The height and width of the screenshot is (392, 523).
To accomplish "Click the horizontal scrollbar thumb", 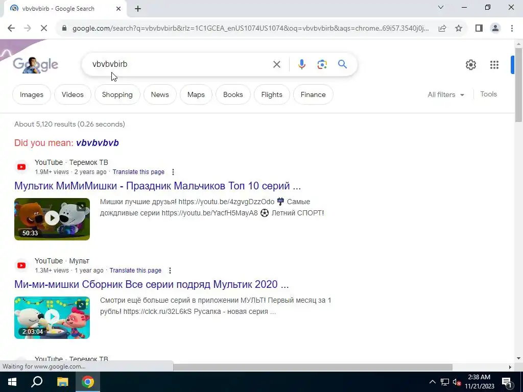I will [313, 367].
